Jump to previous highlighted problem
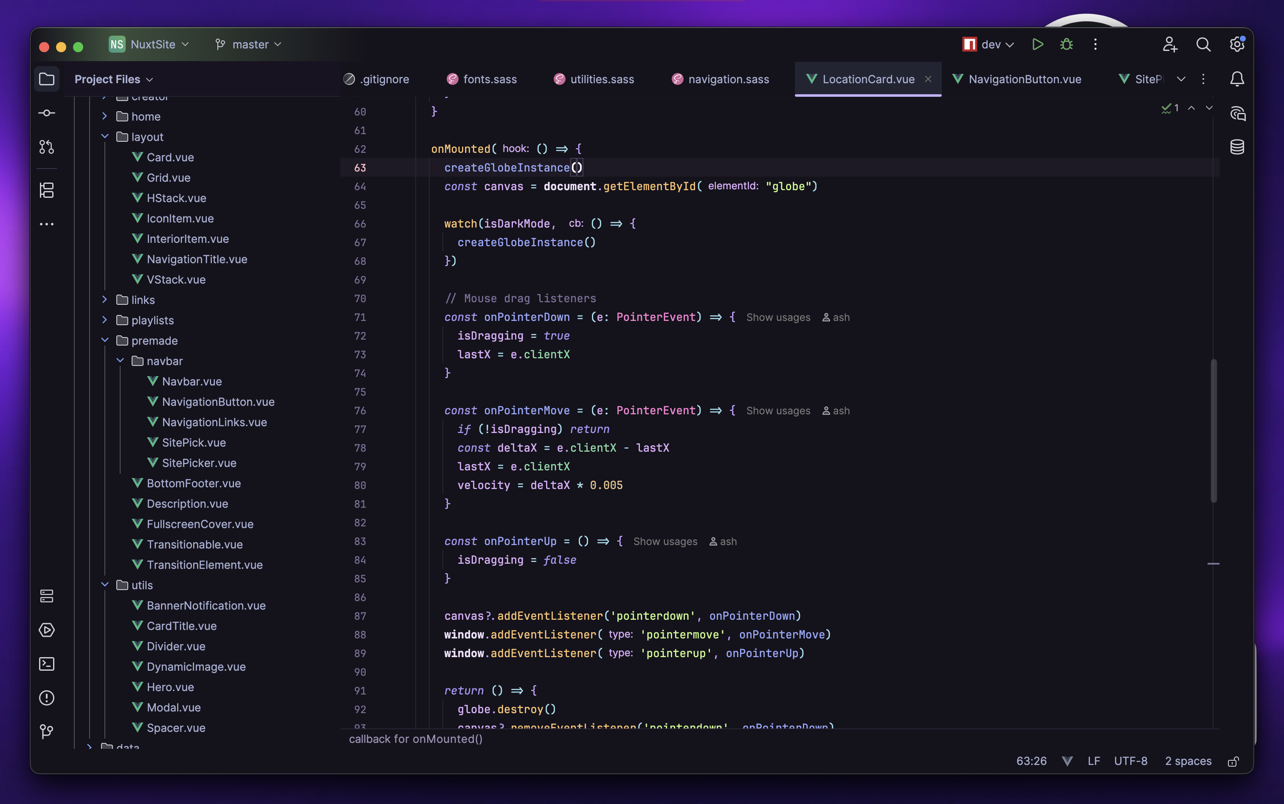This screenshot has width=1284, height=804. [x=1191, y=108]
